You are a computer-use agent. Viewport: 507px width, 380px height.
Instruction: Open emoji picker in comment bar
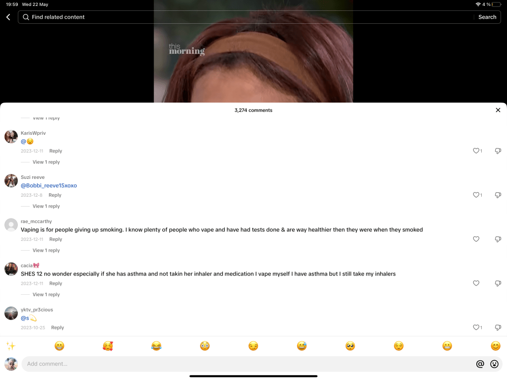click(494, 364)
